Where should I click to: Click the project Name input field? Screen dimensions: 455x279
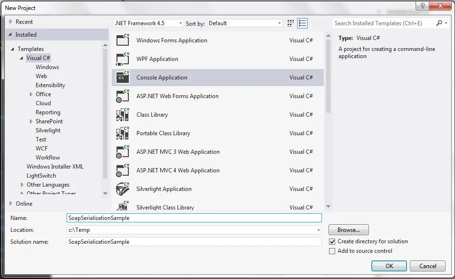[194, 218]
